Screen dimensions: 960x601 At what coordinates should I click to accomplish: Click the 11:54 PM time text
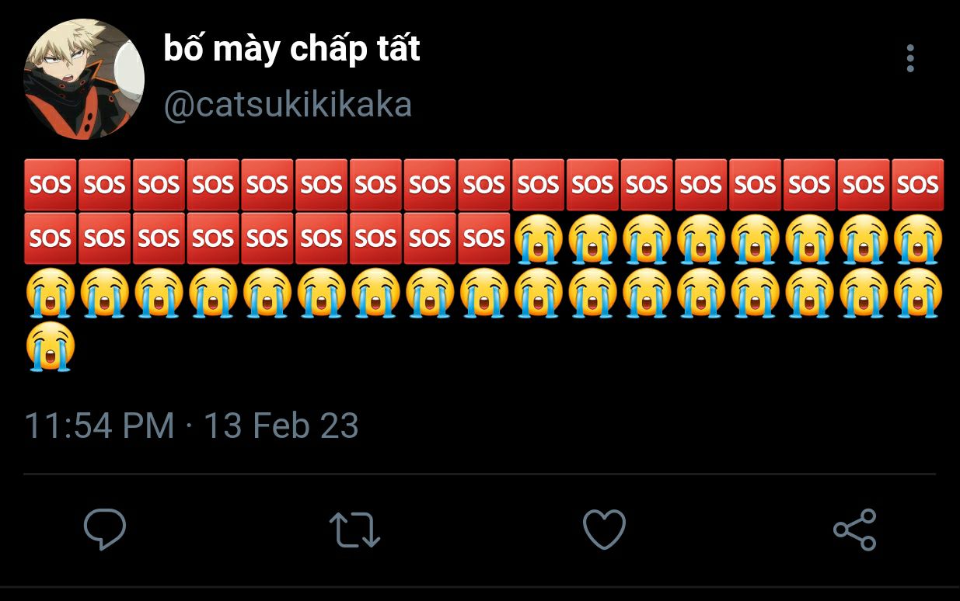(x=99, y=426)
